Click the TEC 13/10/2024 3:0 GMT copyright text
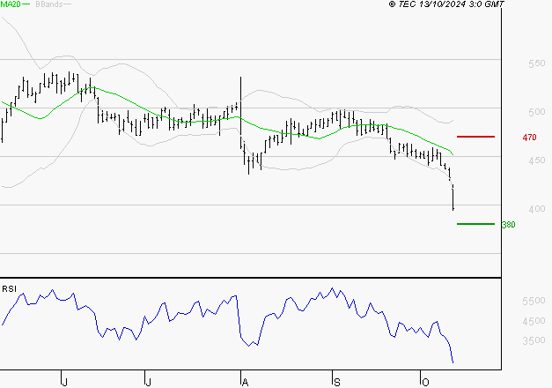 tap(446, 4)
